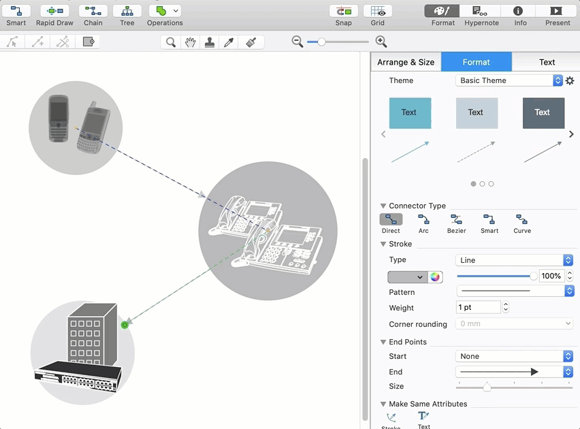Select the Tree toolbar tool
Screen dimensions: 580x429
point(127,11)
